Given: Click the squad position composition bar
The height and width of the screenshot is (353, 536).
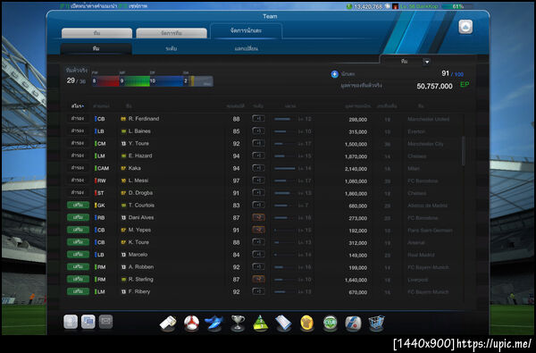Looking at the screenshot, I should pos(153,81).
